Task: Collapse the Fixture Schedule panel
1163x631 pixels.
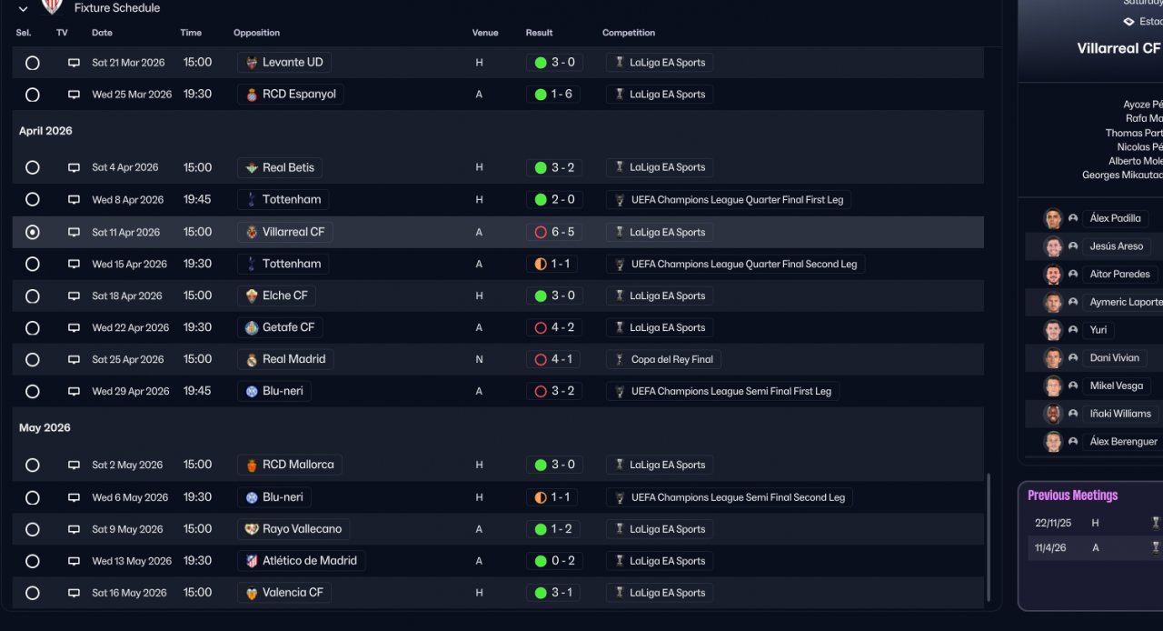Action: (24, 8)
